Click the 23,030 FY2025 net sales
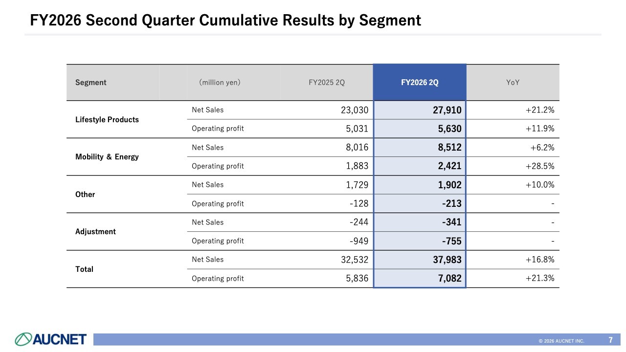The image size is (626, 352). click(354, 110)
